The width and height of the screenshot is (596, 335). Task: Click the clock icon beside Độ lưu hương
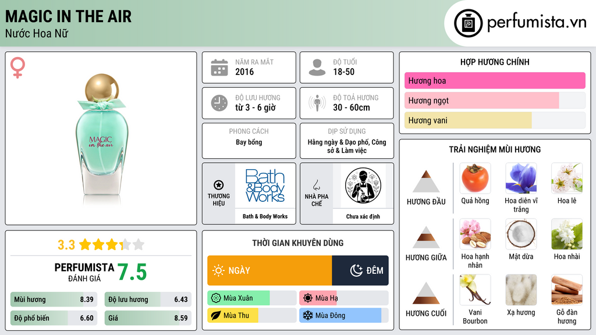[219, 103]
